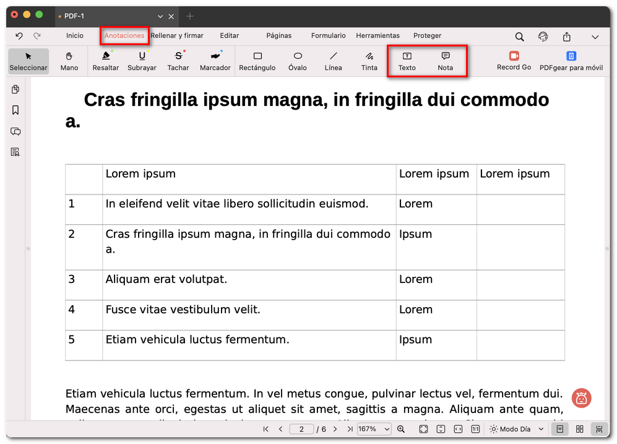Expand the Modo Día theme dropdown

tap(540, 429)
